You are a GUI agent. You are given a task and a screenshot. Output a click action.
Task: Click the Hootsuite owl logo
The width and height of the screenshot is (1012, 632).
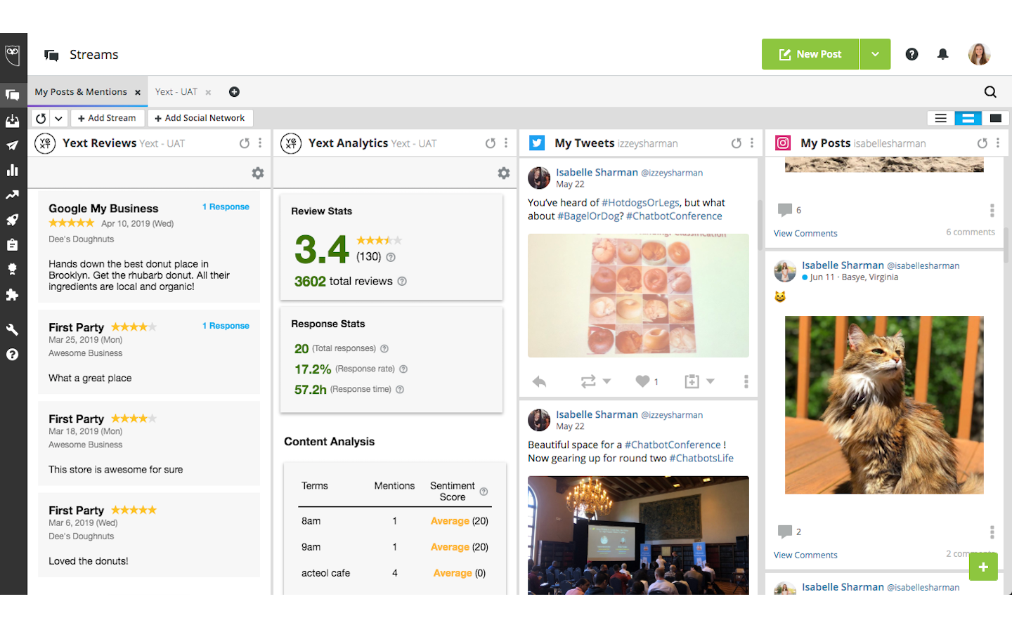(x=13, y=54)
